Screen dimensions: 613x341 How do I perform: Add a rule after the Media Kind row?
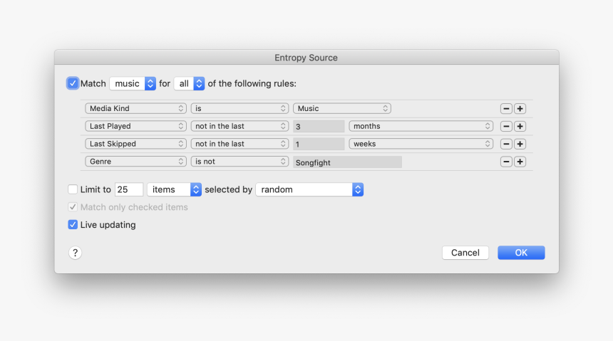(520, 109)
